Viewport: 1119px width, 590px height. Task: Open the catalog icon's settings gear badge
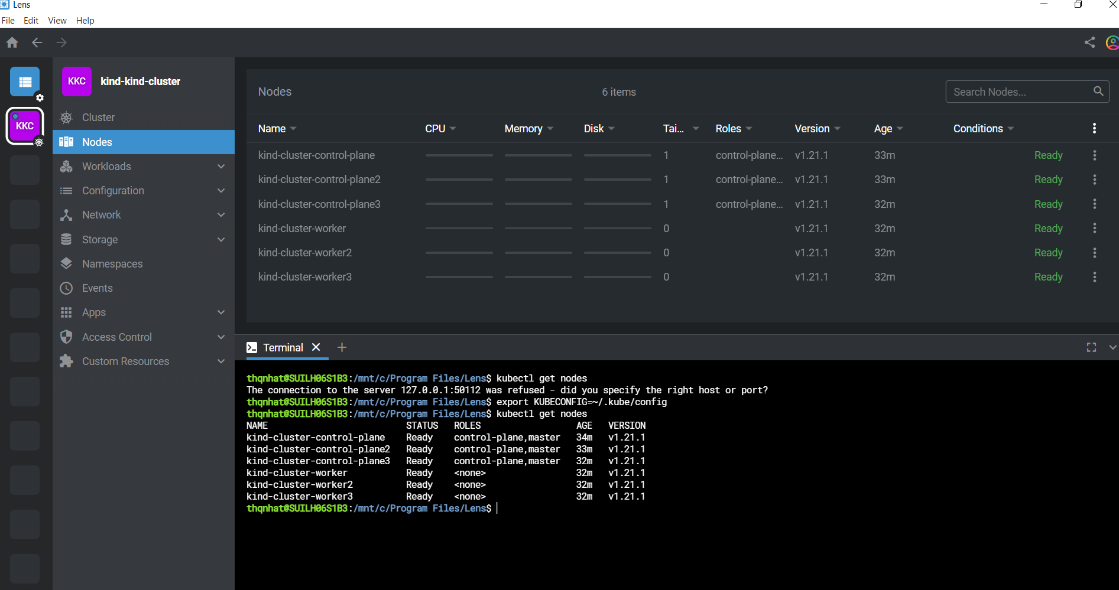pos(40,97)
